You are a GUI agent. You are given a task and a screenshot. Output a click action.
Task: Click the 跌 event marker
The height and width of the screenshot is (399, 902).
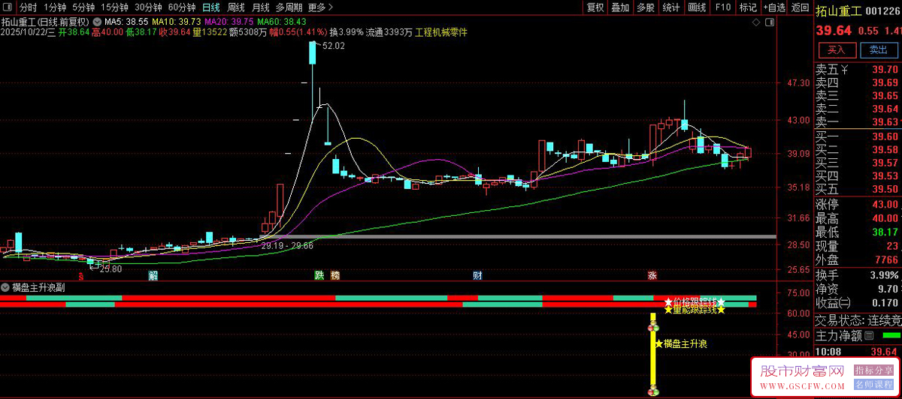(319, 275)
